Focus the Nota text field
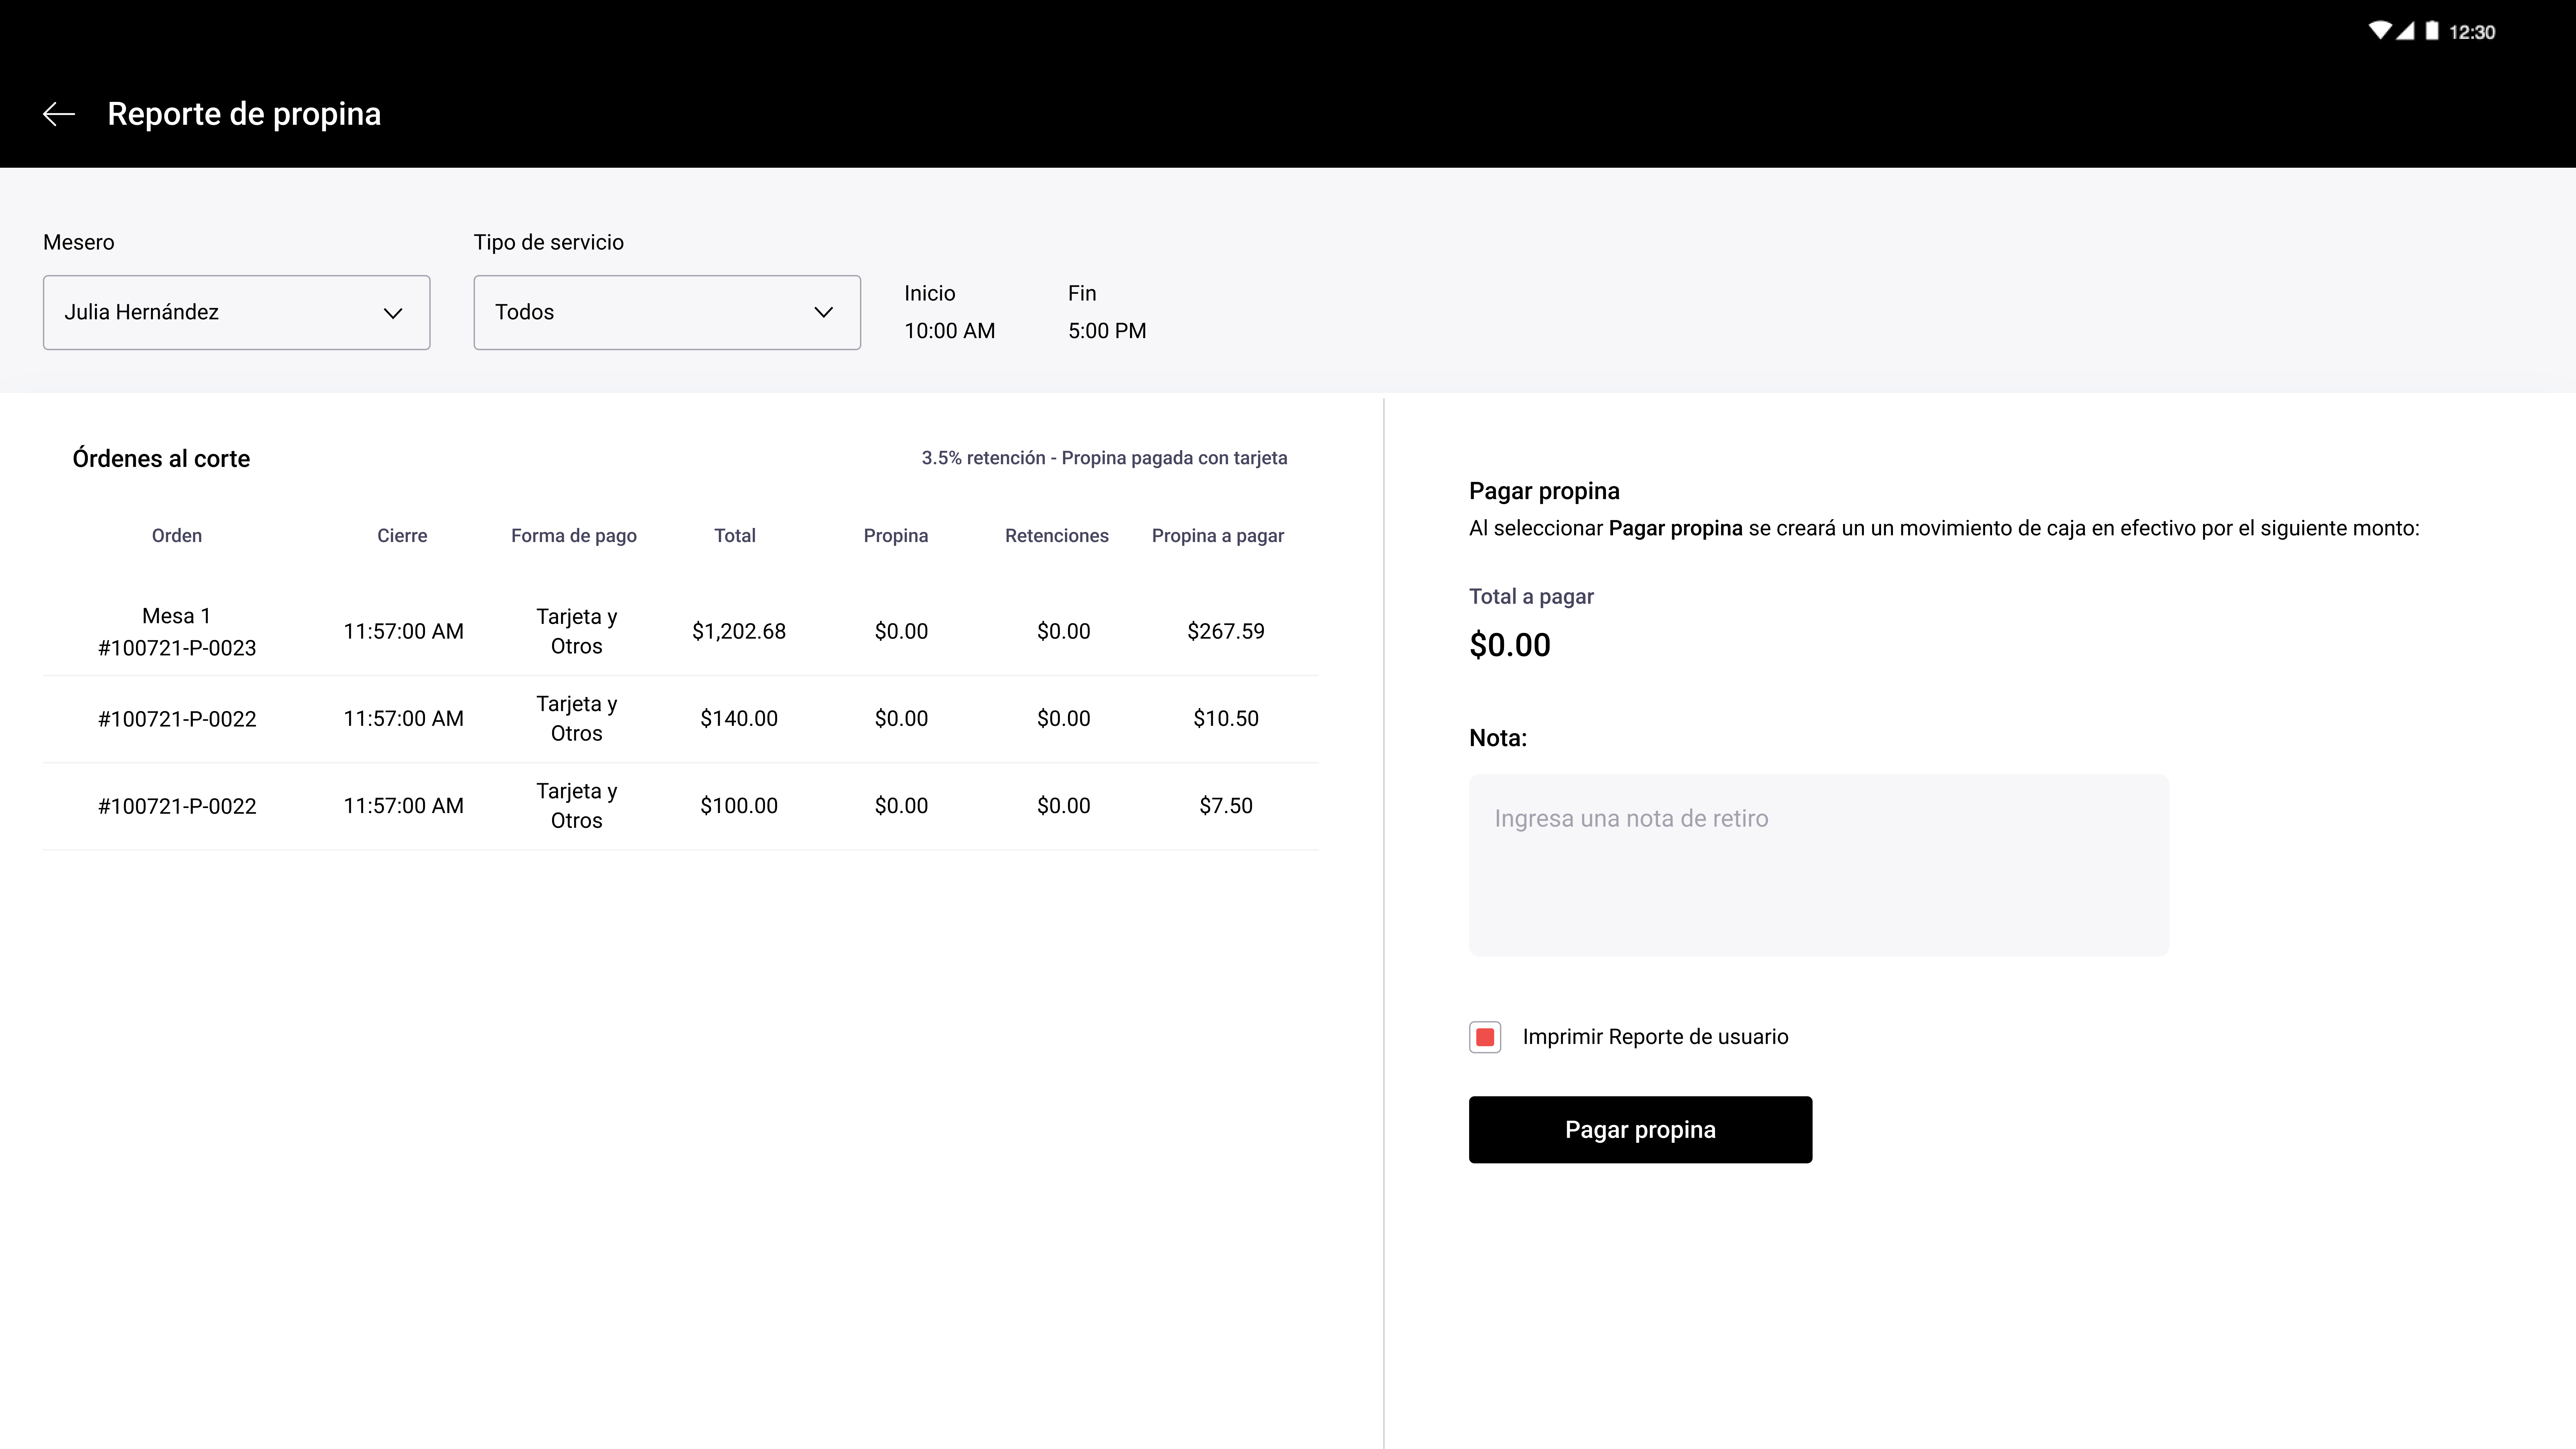Screen dimensions: 2576x1449 click(1819, 865)
